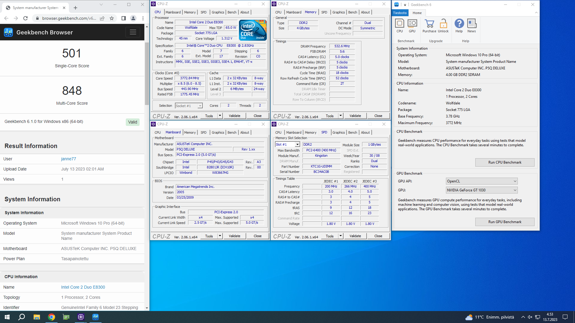575x323 pixels.
Task: Open a new Chrome tab
Action: pos(75,8)
